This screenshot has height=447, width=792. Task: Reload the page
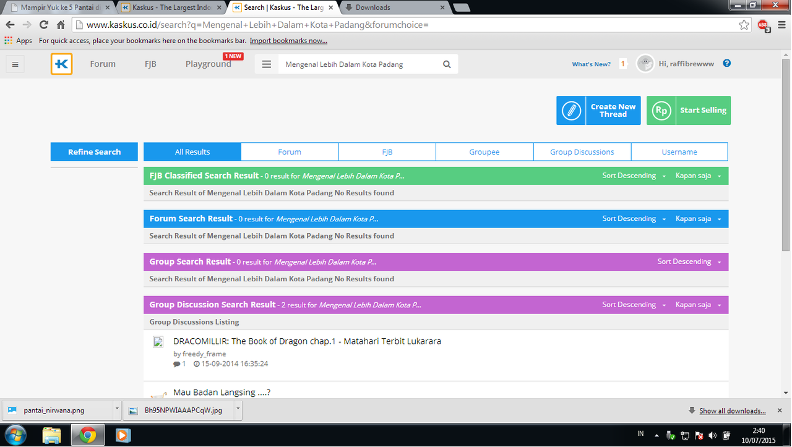coord(43,25)
